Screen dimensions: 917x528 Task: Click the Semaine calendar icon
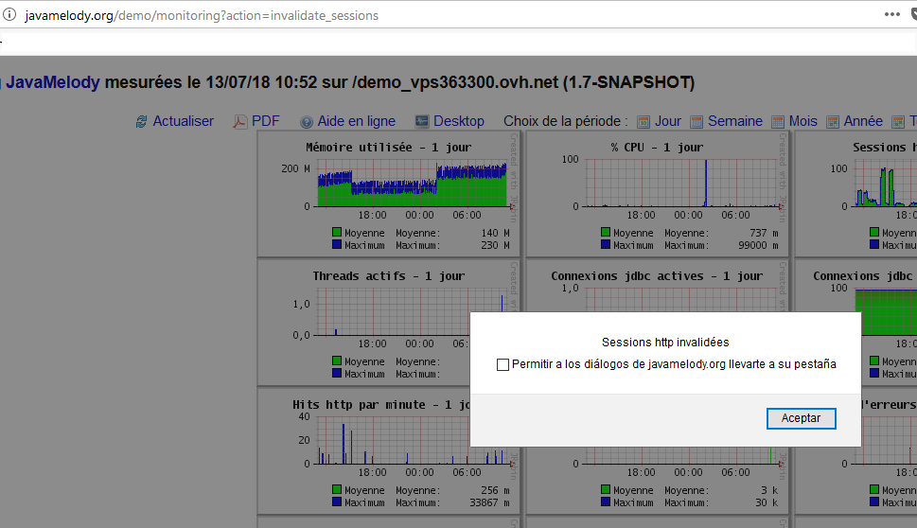point(697,122)
